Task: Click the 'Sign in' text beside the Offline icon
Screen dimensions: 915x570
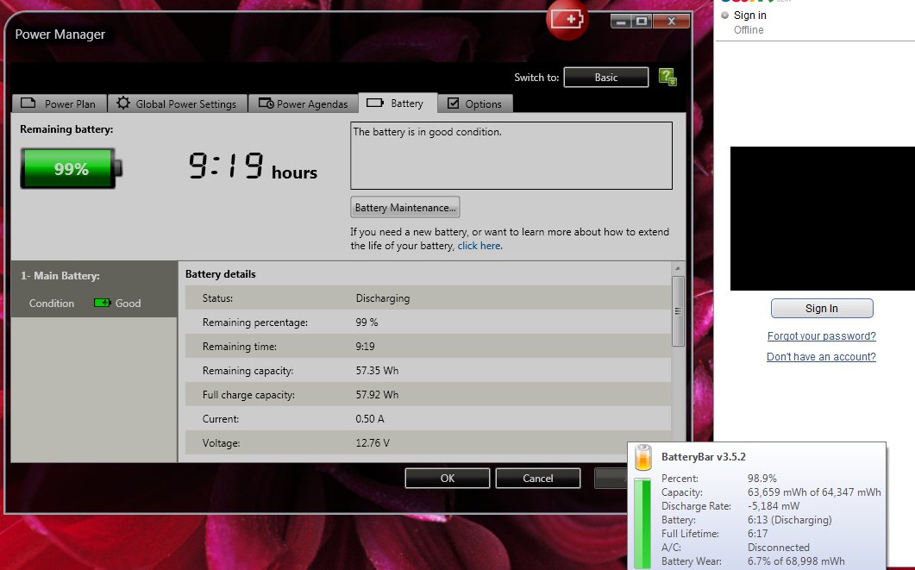Action: [x=750, y=16]
